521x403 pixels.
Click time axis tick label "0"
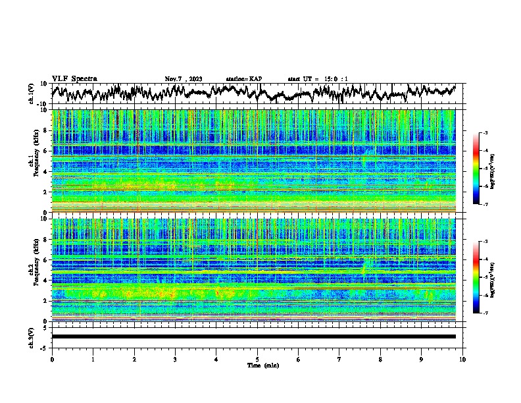[52, 360]
